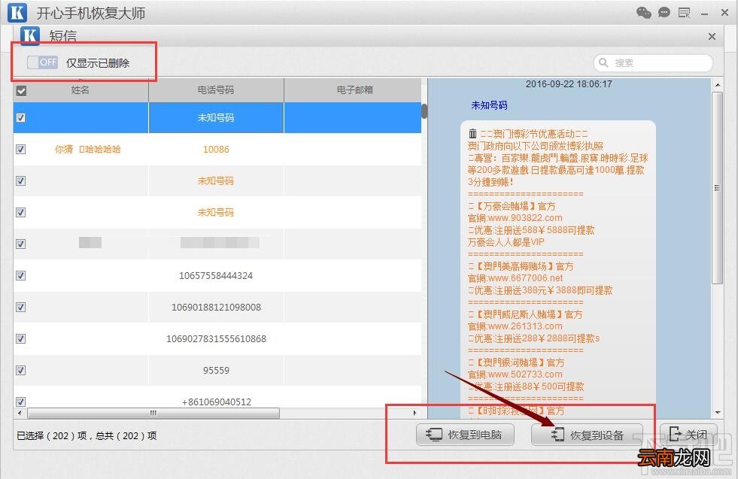Screen dimensions: 738x479
Task: Click the K logo beside 短信 heading
Action: (29, 35)
